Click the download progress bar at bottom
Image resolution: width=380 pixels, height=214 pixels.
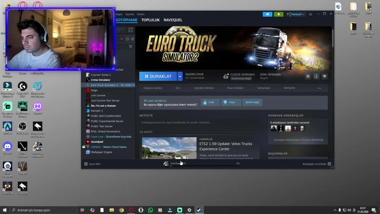pos(205,166)
